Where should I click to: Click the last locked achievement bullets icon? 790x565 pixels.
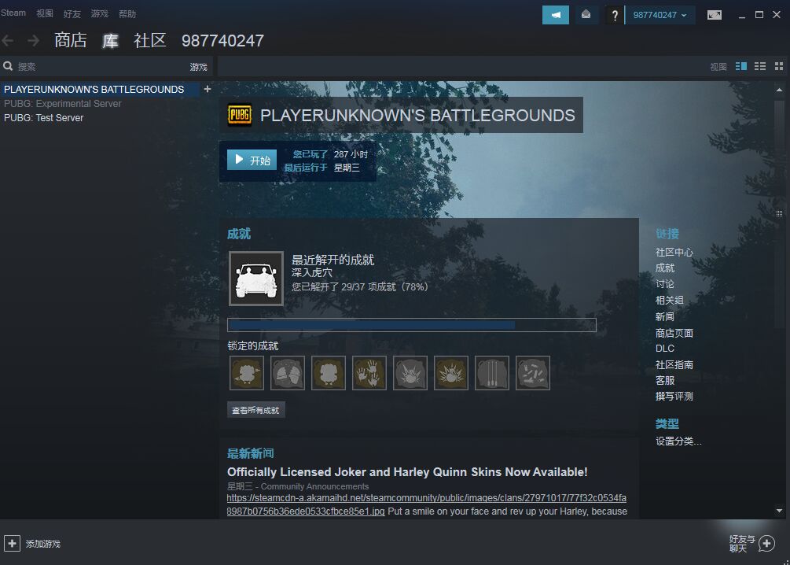(x=532, y=373)
